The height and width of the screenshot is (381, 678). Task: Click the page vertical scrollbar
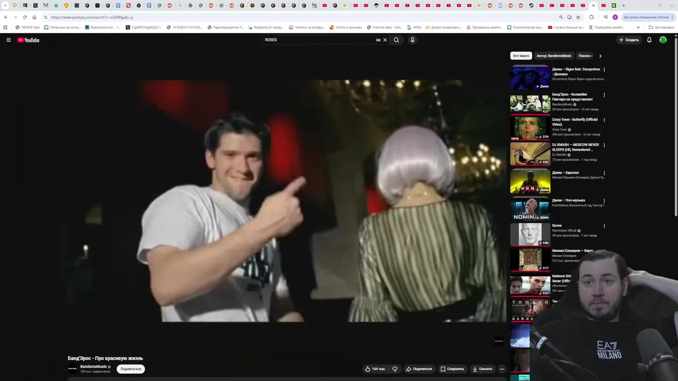pyautogui.click(x=676, y=127)
